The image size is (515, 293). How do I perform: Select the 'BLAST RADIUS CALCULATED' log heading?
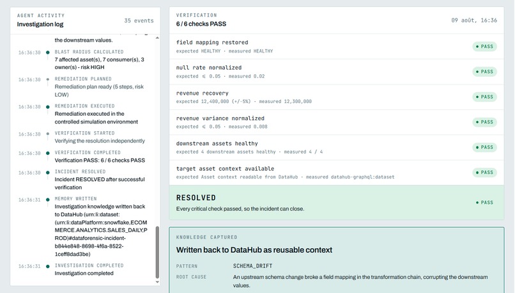pos(89,52)
